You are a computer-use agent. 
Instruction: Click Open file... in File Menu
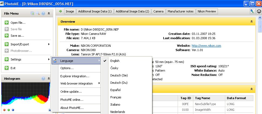pos(18,23)
